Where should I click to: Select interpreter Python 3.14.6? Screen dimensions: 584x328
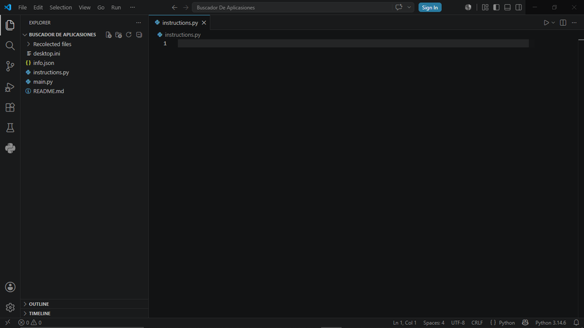550,322
